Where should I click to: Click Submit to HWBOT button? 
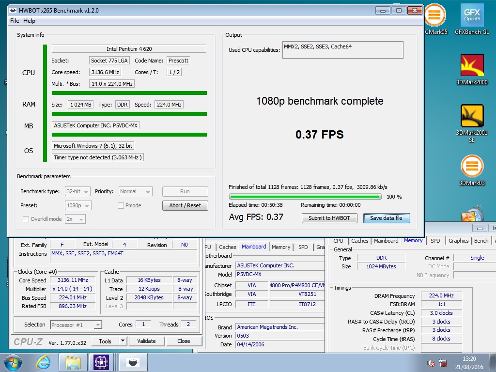coord(329,218)
